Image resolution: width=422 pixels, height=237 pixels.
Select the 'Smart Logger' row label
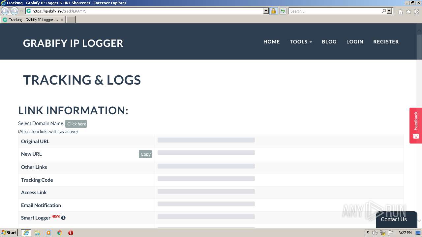pyautogui.click(x=36, y=218)
